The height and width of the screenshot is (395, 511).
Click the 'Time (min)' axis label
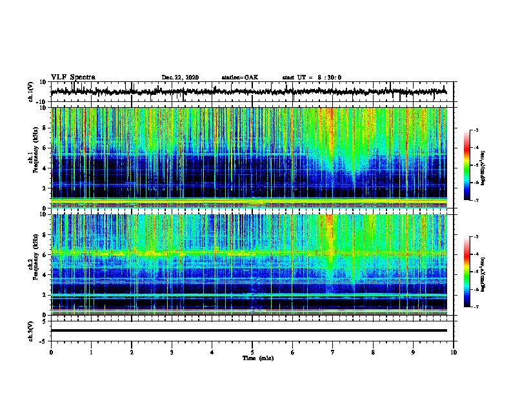[258, 358]
